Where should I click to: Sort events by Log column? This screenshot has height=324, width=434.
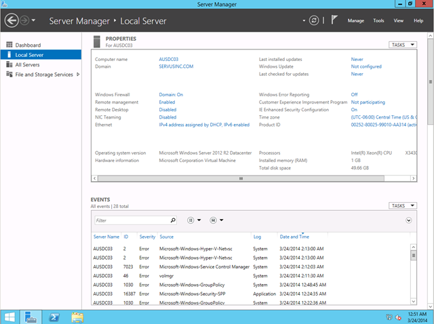click(x=257, y=237)
